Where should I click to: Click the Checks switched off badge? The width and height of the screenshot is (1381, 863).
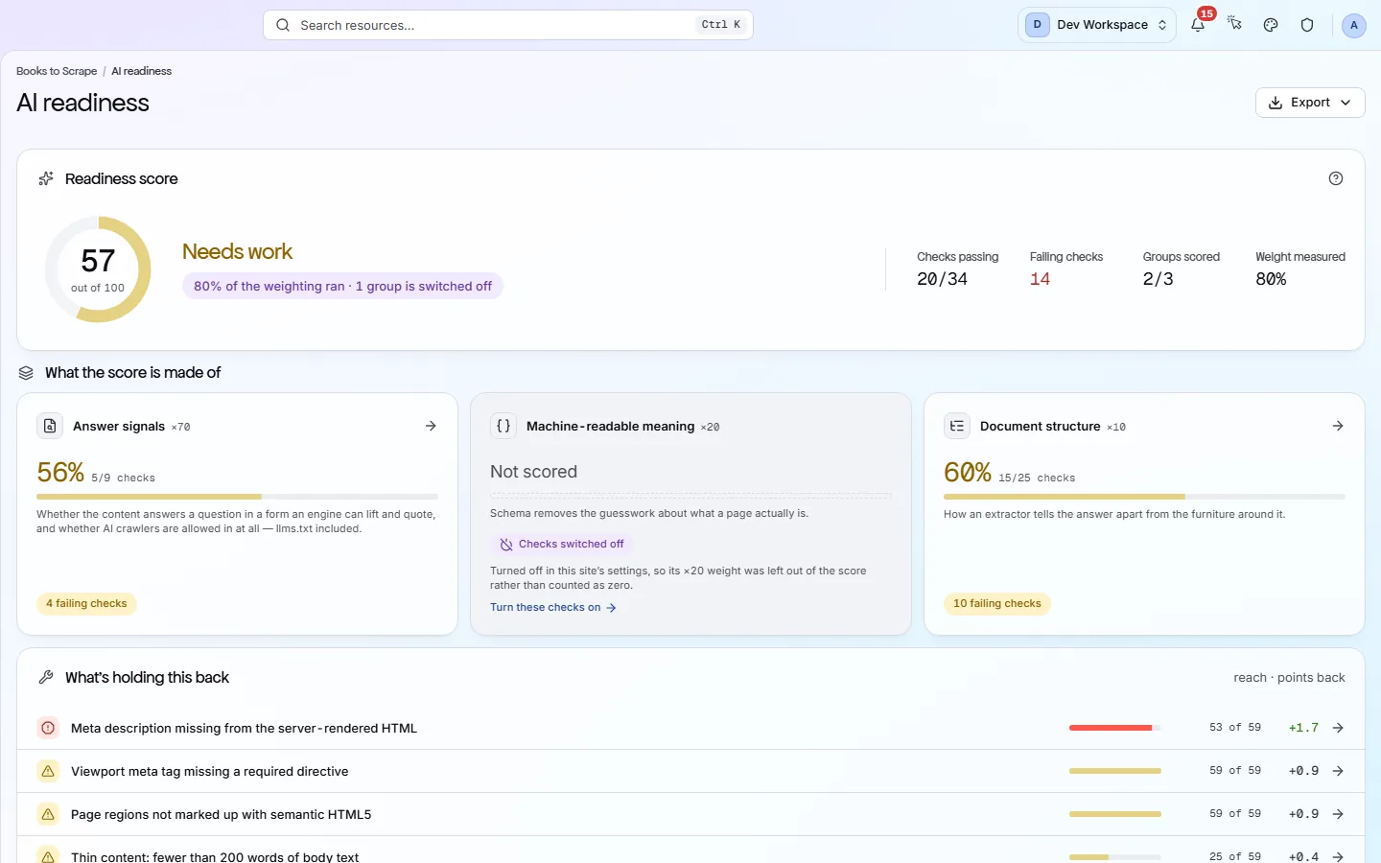pyautogui.click(x=562, y=544)
